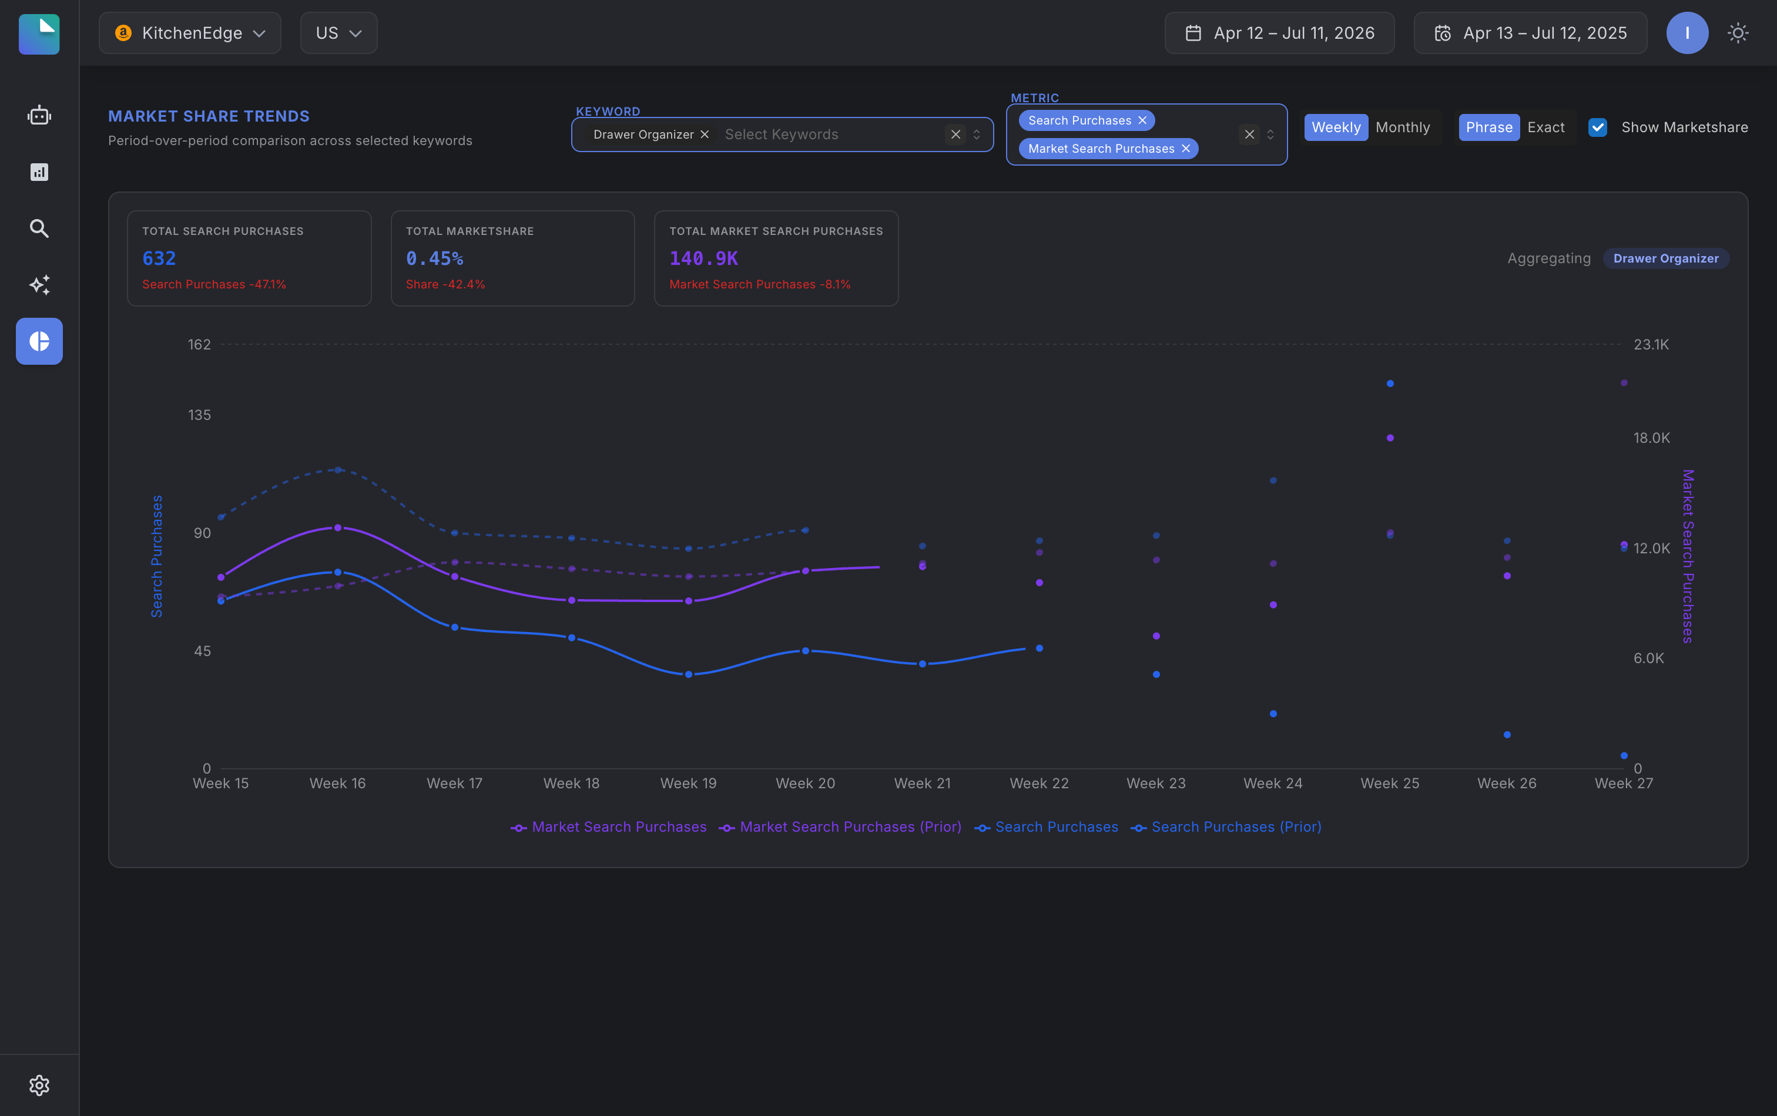Open the user avatar profile menu
The image size is (1777, 1116).
1687,33
